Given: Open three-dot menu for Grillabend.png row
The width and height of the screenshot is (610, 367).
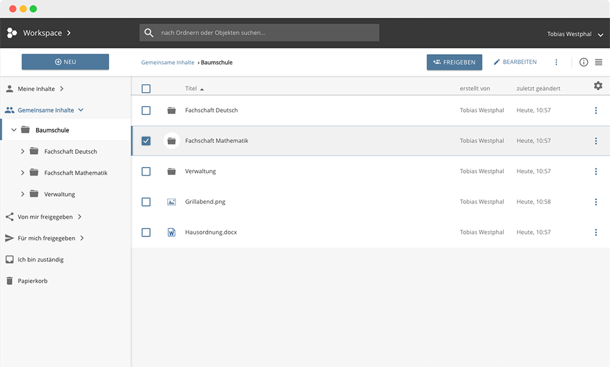Looking at the screenshot, I should pos(596,202).
